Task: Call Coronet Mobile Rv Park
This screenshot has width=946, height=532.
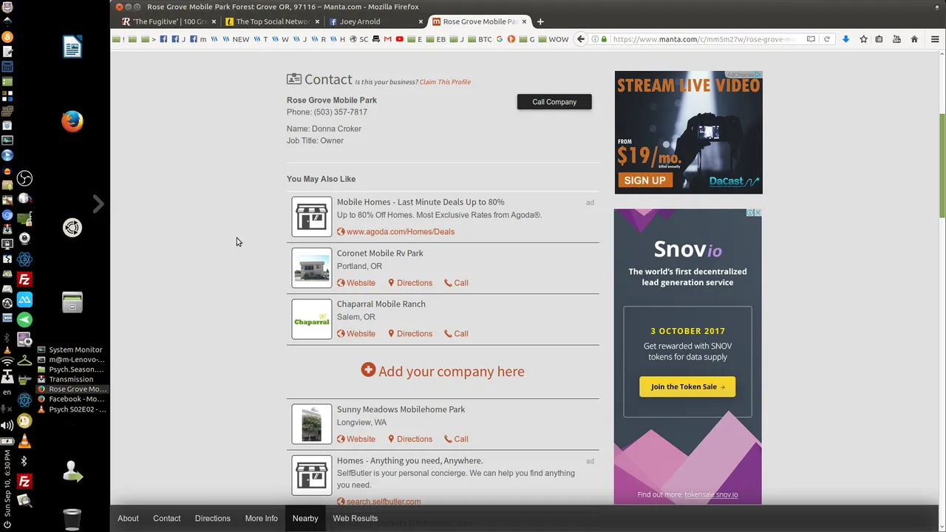Action: [x=456, y=283]
